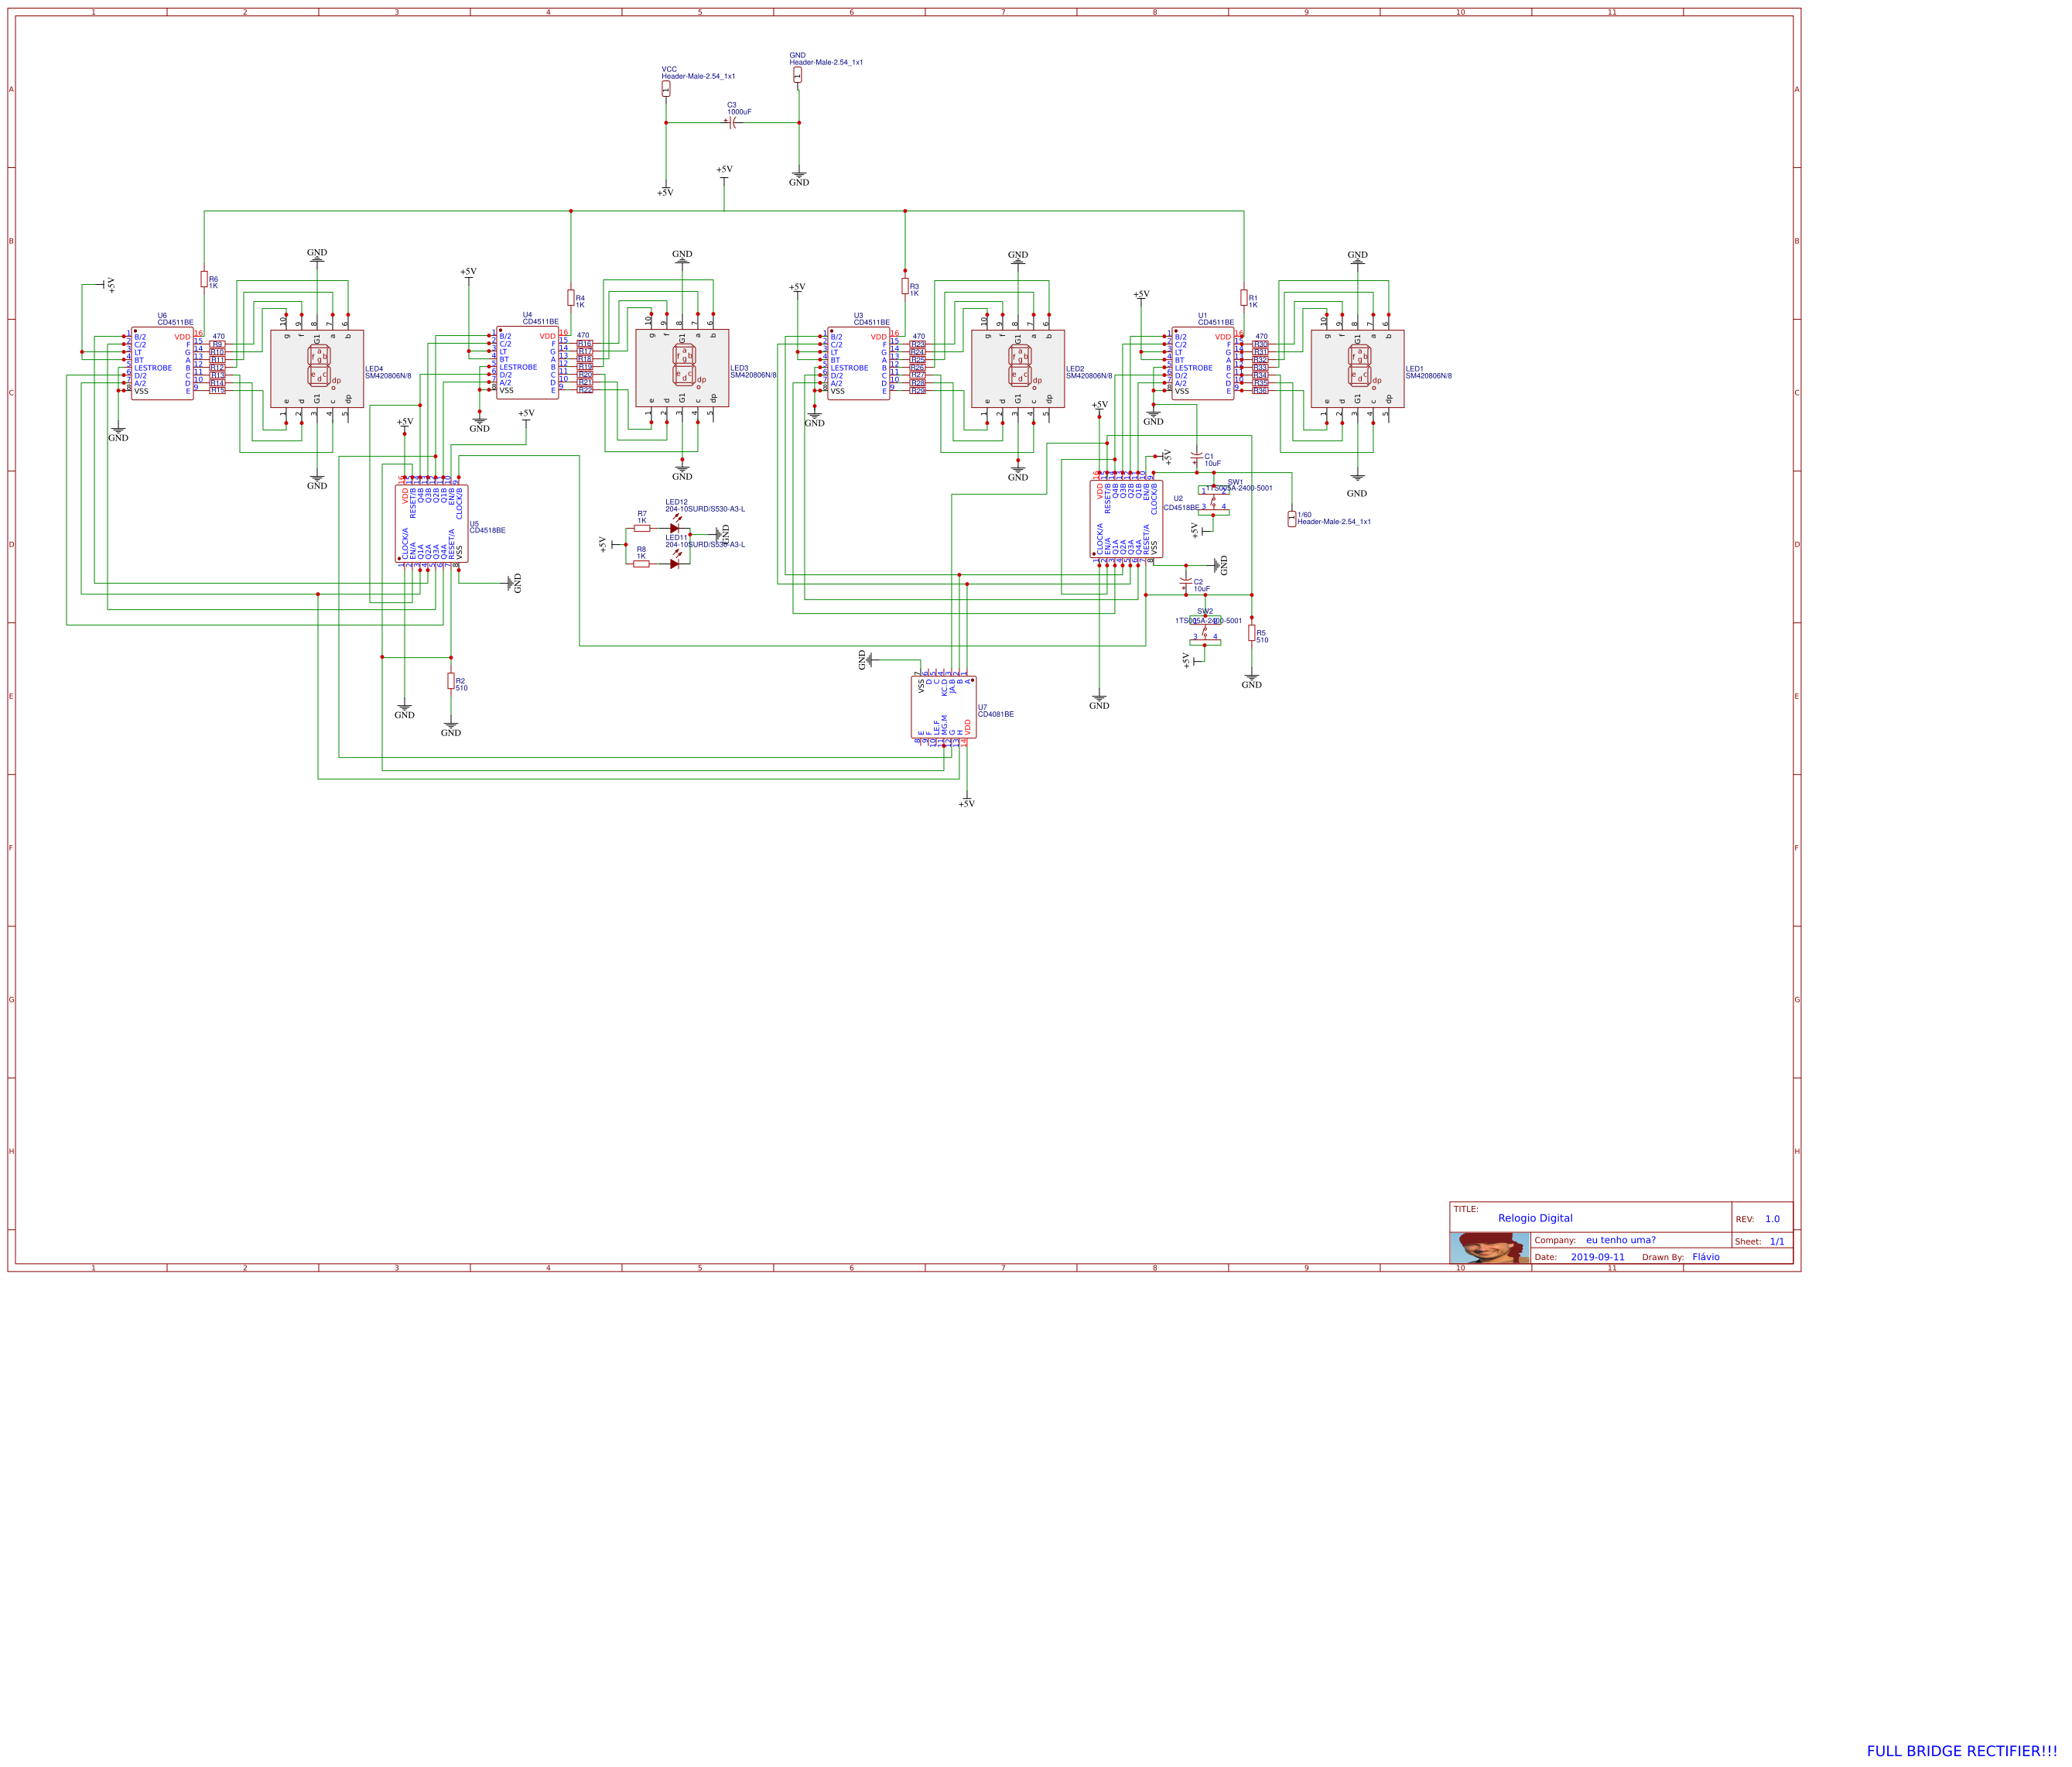This screenshot has height=1767, width=2072.
Task: Click the R5 510 resistor symbol
Action: coord(1251,632)
